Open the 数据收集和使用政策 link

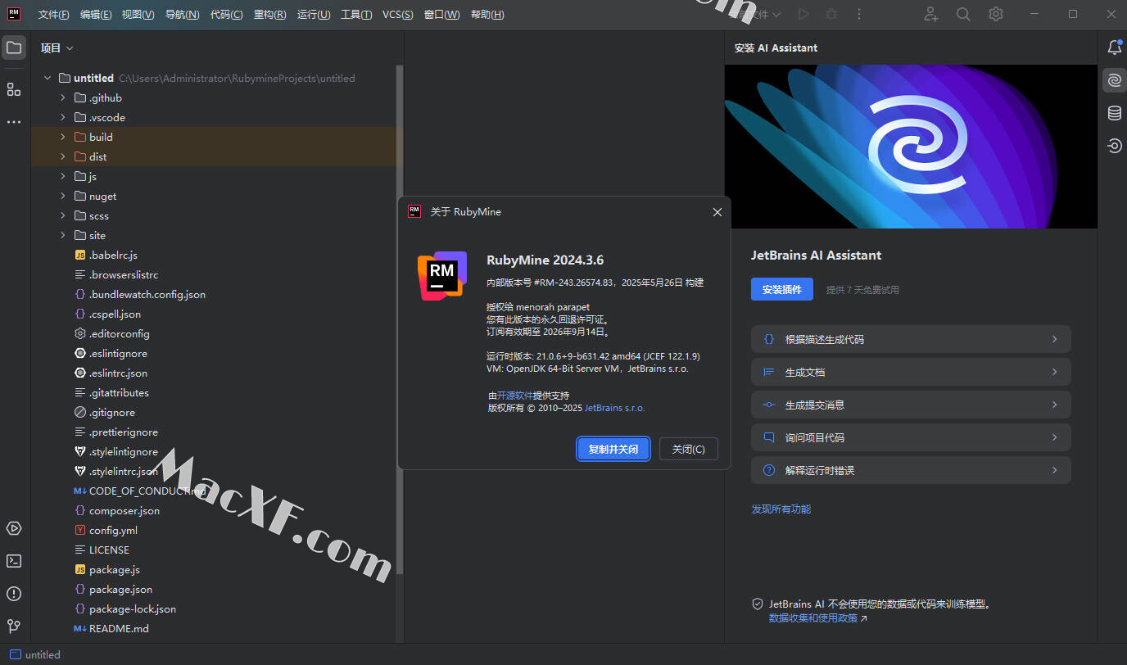click(x=813, y=618)
